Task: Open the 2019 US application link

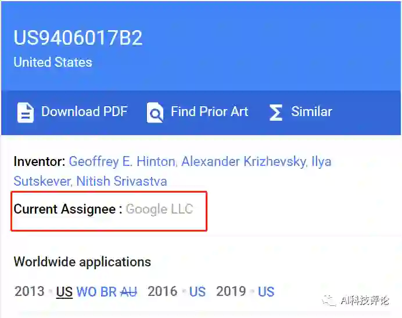Action: (266, 291)
